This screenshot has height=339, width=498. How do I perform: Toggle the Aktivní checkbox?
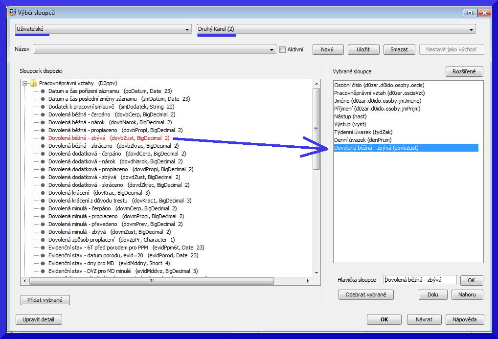(282, 49)
